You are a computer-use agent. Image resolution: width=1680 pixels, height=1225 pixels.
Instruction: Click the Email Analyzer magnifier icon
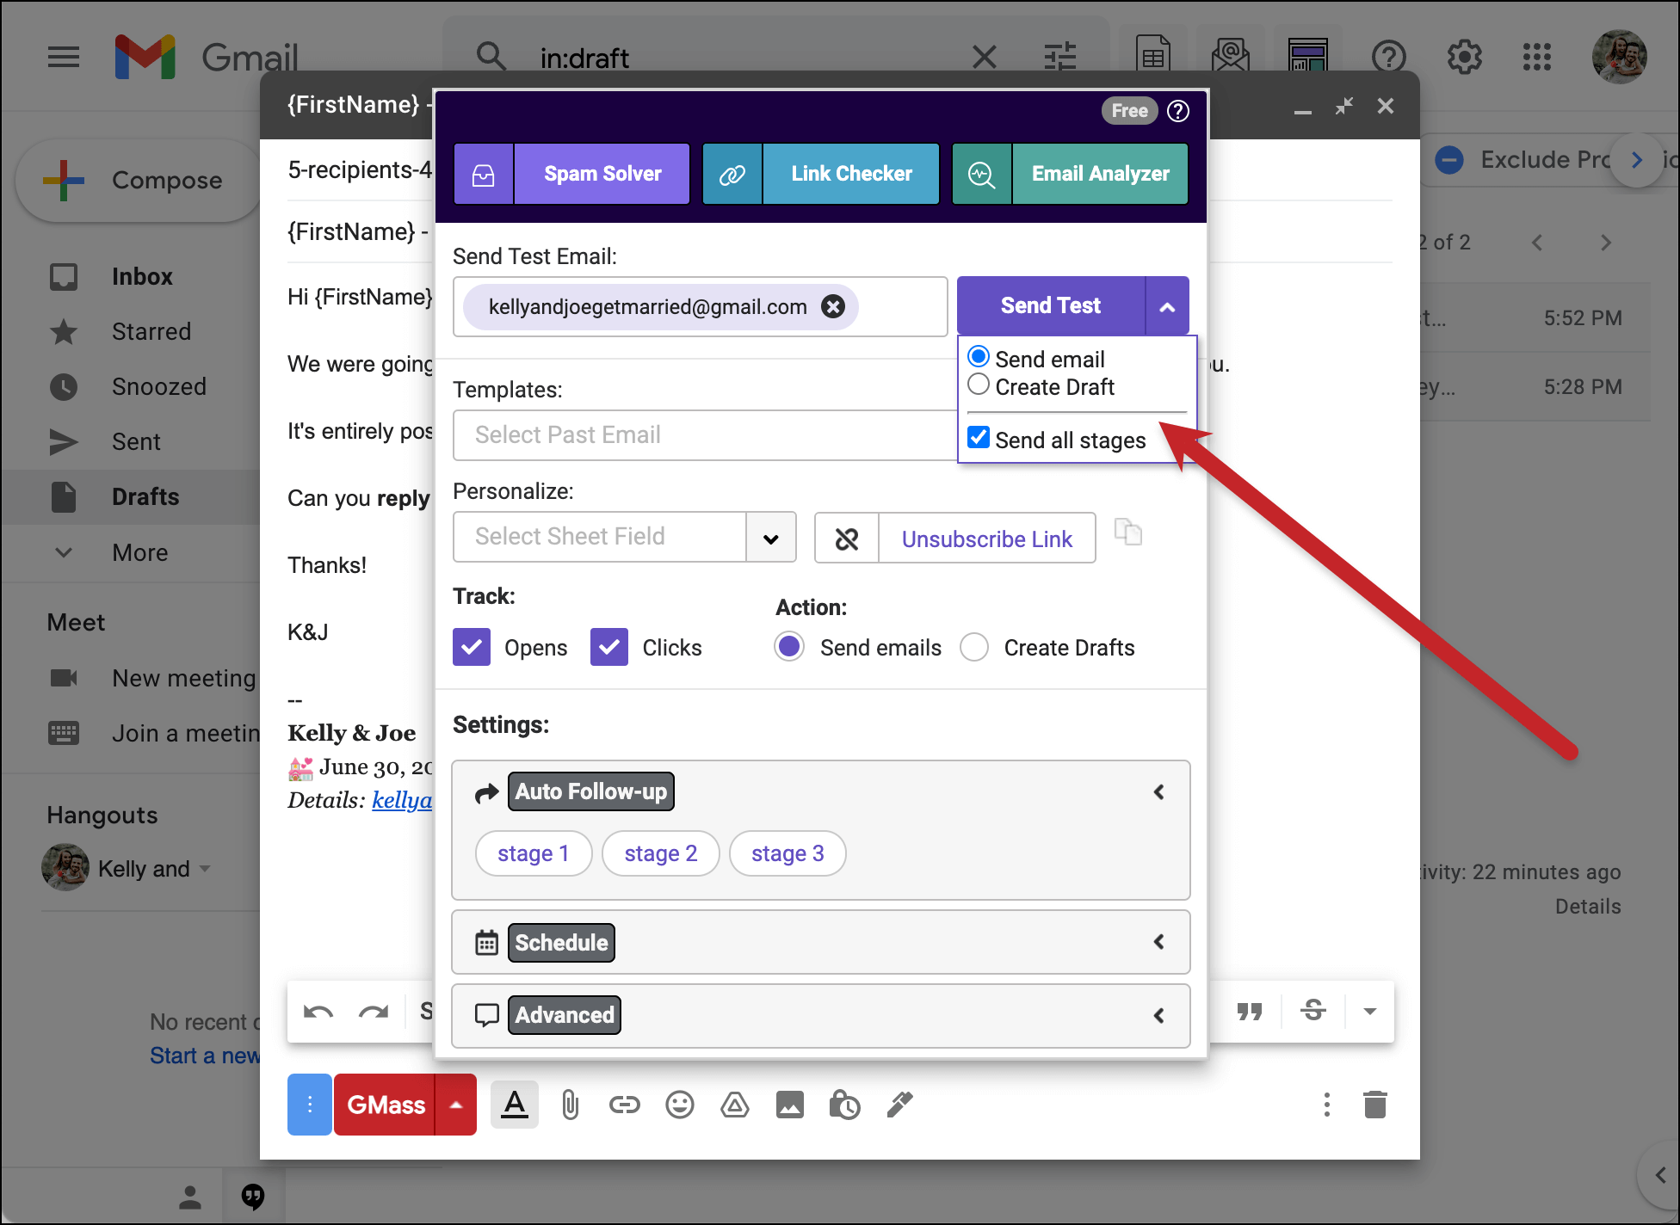click(x=982, y=174)
